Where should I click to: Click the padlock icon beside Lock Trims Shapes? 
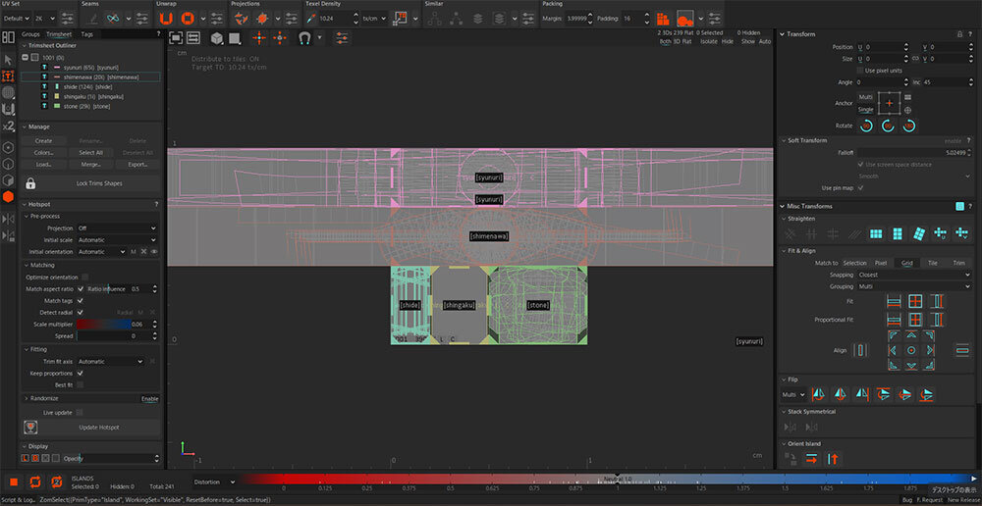pos(30,184)
